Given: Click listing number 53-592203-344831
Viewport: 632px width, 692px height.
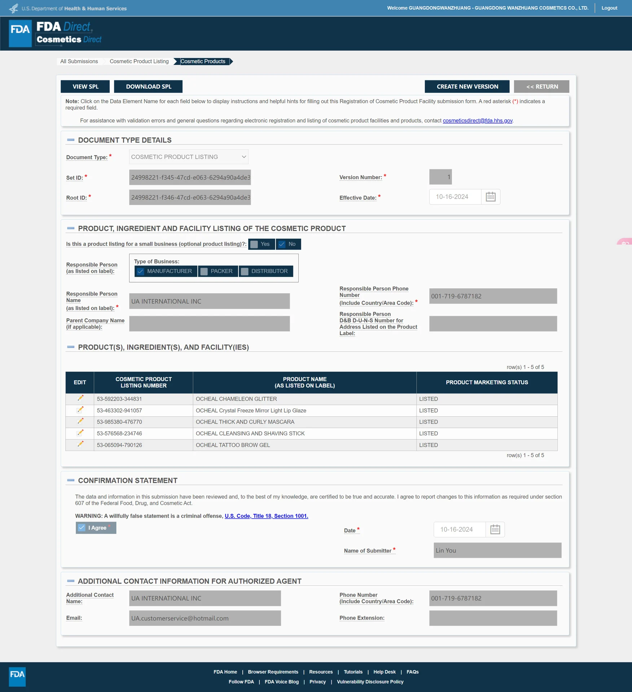Looking at the screenshot, I should [119, 399].
